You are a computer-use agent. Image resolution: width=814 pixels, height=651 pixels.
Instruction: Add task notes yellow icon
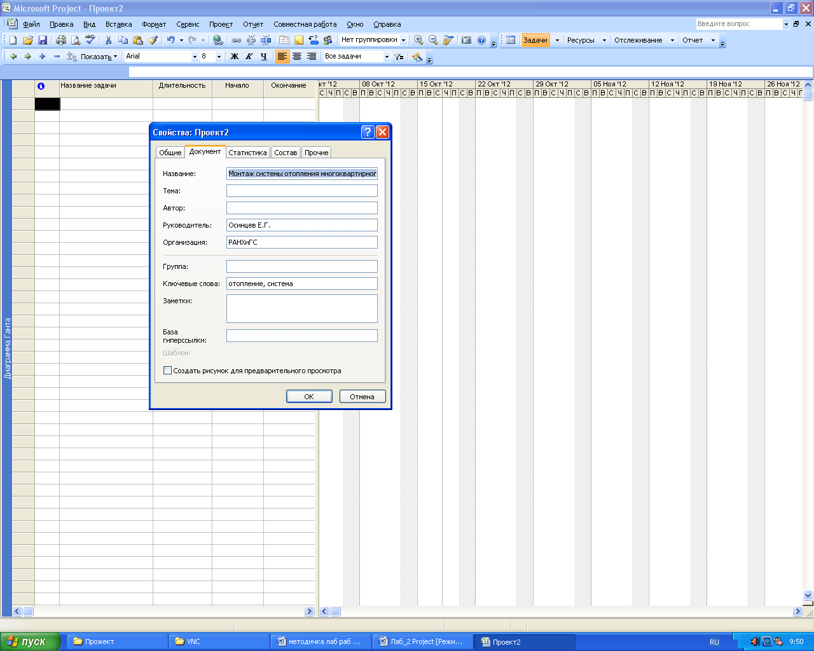point(299,40)
